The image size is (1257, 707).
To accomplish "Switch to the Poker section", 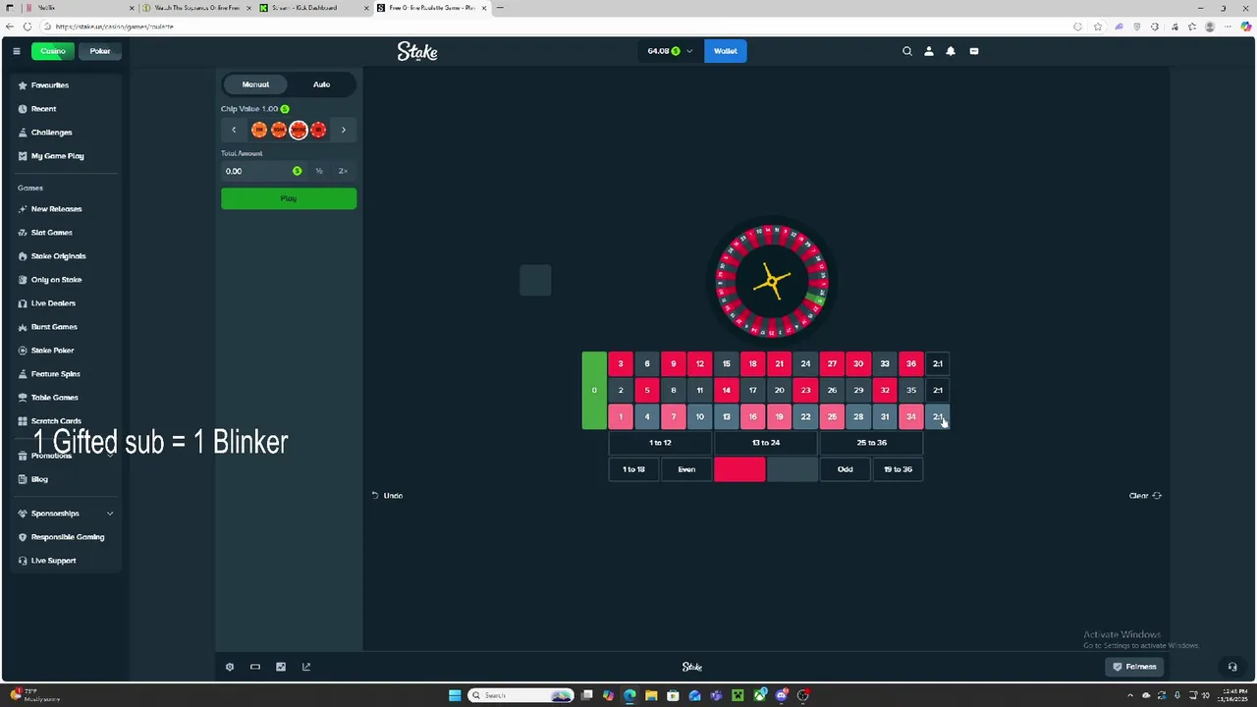I will pyautogui.click(x=100, y=51).
